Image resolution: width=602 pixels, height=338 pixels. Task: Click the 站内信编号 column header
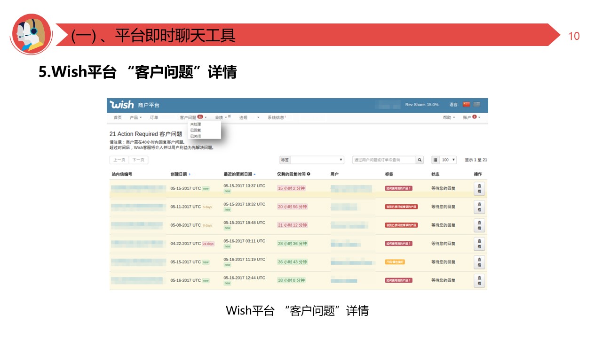[122, 174]
